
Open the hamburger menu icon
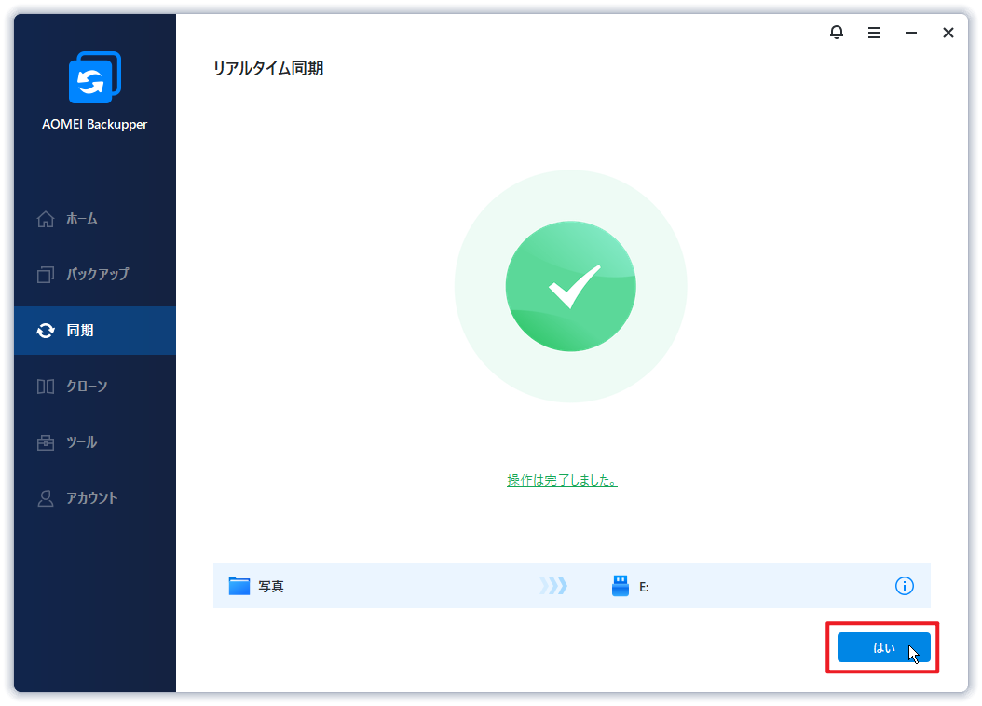874,33
